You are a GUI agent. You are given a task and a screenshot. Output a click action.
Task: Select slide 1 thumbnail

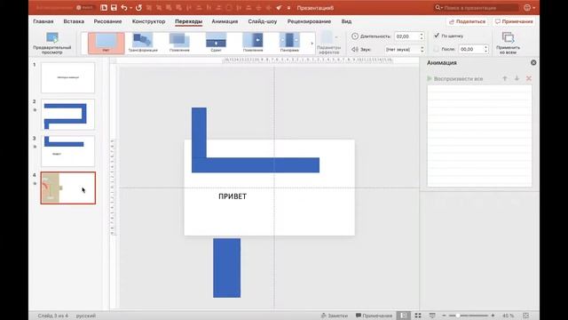67,77
